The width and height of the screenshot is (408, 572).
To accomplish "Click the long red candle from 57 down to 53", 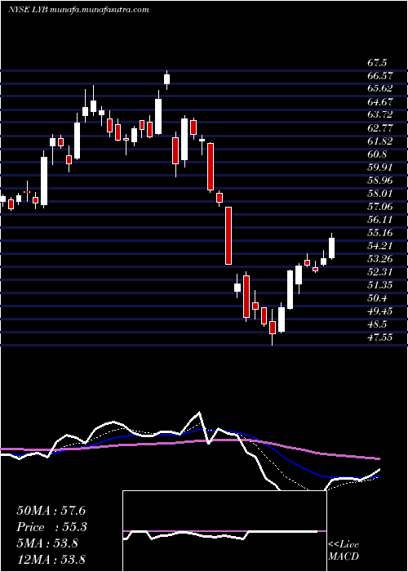I will pyautogui.click(x=228, y=235).
